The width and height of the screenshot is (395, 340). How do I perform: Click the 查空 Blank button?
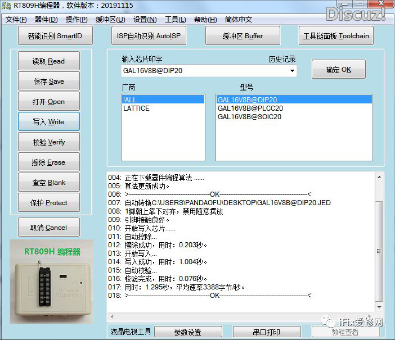[x=49, y=182]
